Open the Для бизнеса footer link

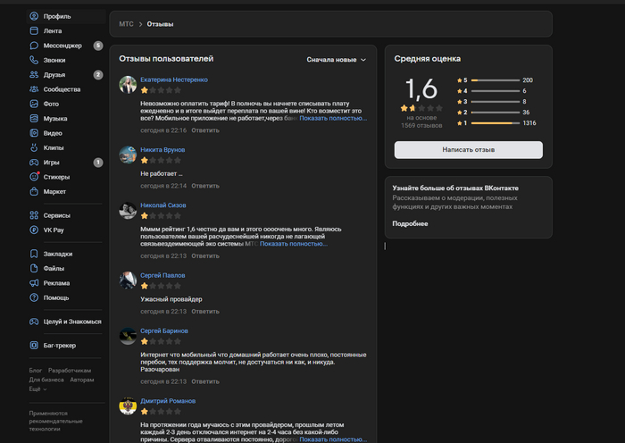point(46,380)
